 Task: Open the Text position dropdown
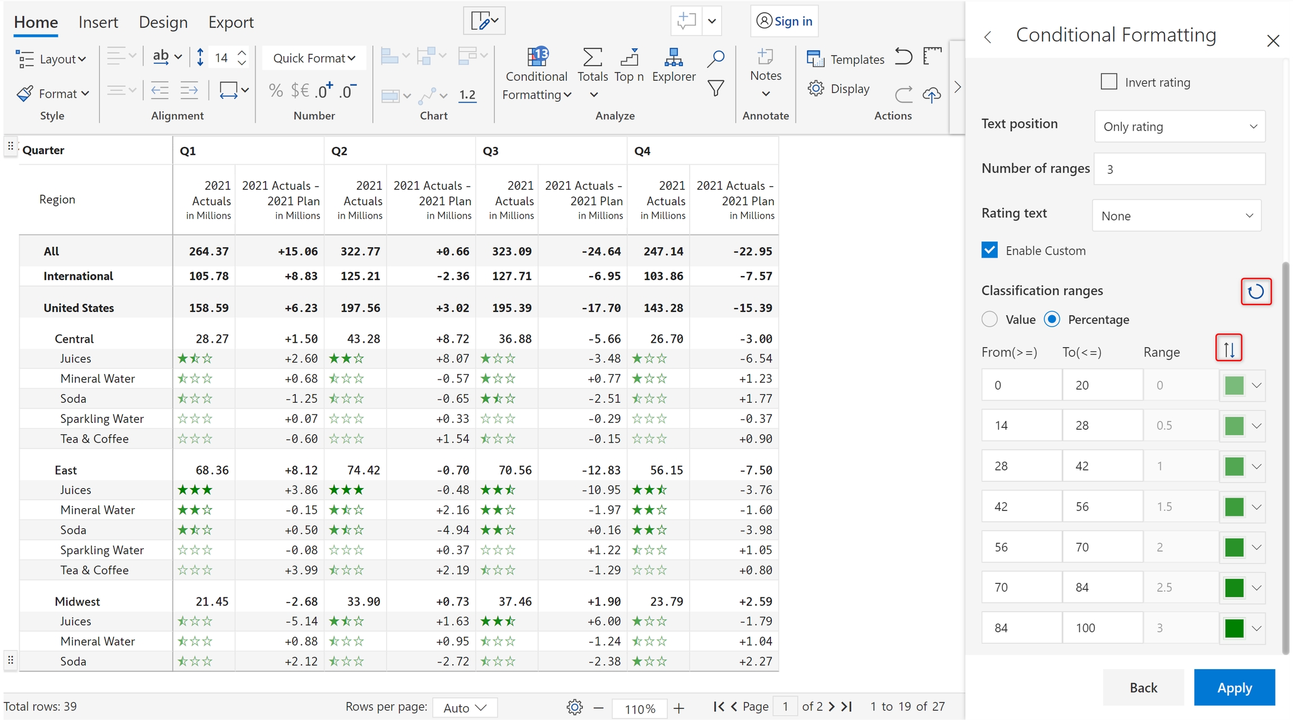[x=1179, y=127]
